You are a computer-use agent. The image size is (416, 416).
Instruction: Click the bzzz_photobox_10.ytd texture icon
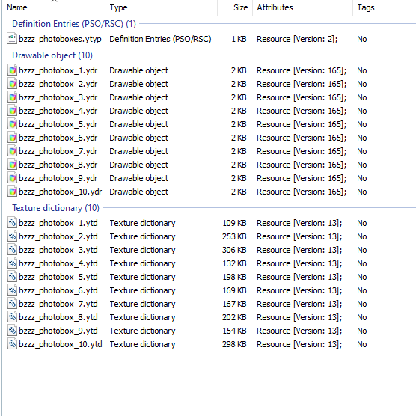pos(12,344)
